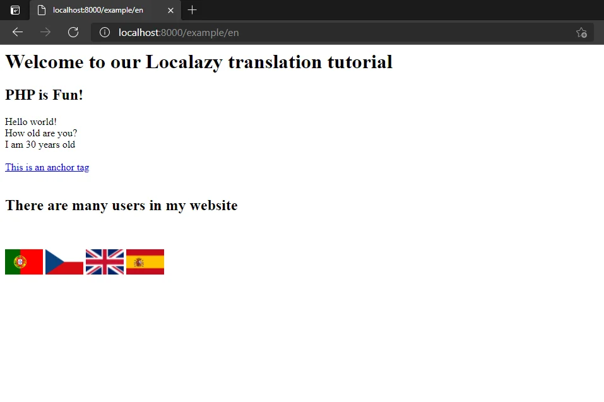Select the Spain flag icon
The height and width of the screenshot is (402, 604).
click(x=145, y=261)
